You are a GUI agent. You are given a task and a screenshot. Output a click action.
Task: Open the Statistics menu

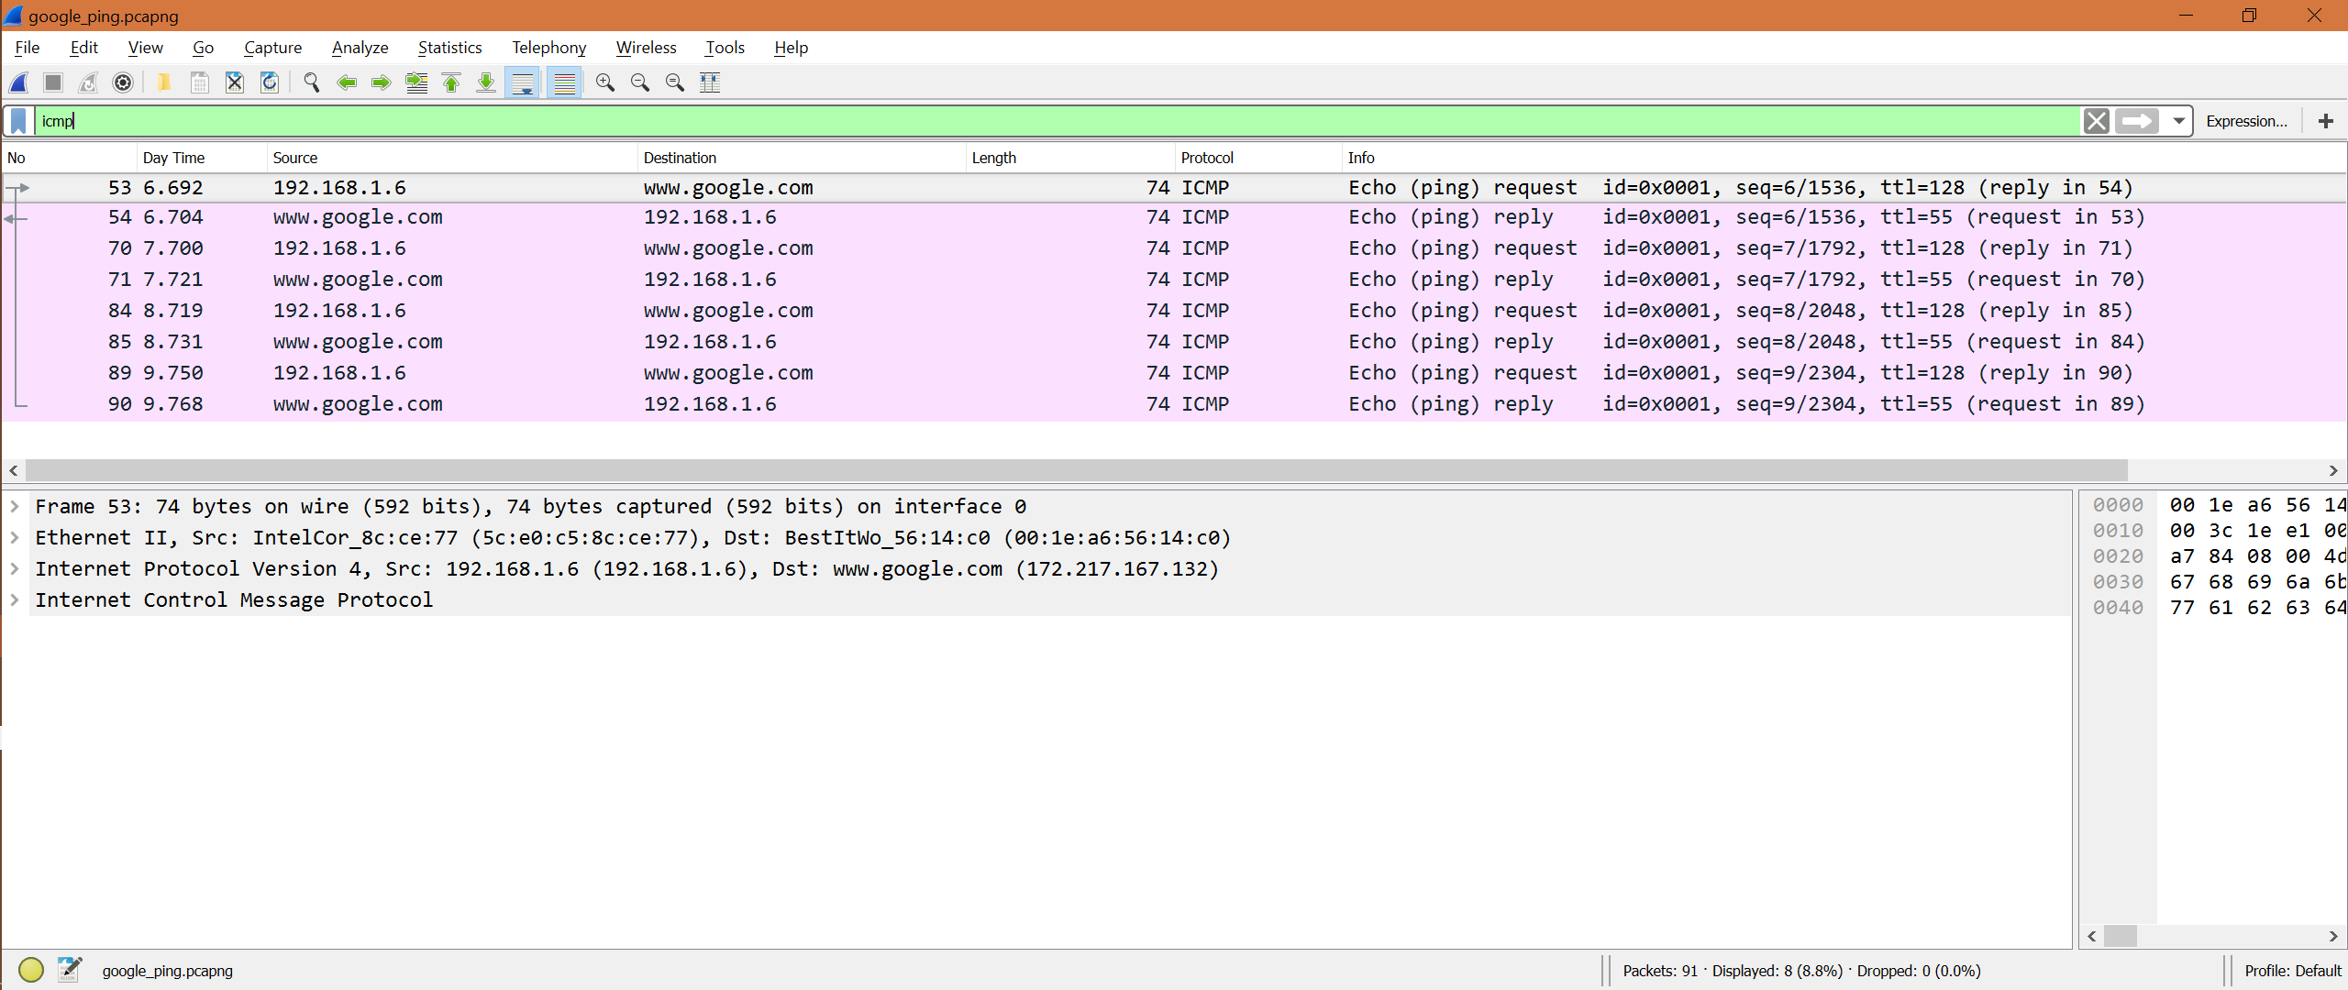click(x=450, y=47)
